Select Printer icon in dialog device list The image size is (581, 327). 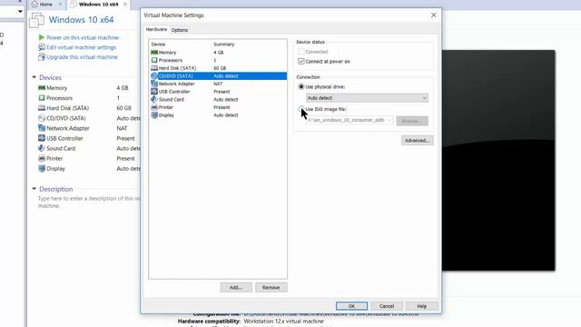tap(154, 107)
